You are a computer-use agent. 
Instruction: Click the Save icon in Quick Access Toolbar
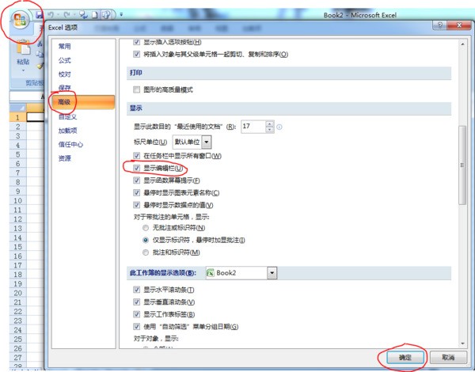point(40,14)
